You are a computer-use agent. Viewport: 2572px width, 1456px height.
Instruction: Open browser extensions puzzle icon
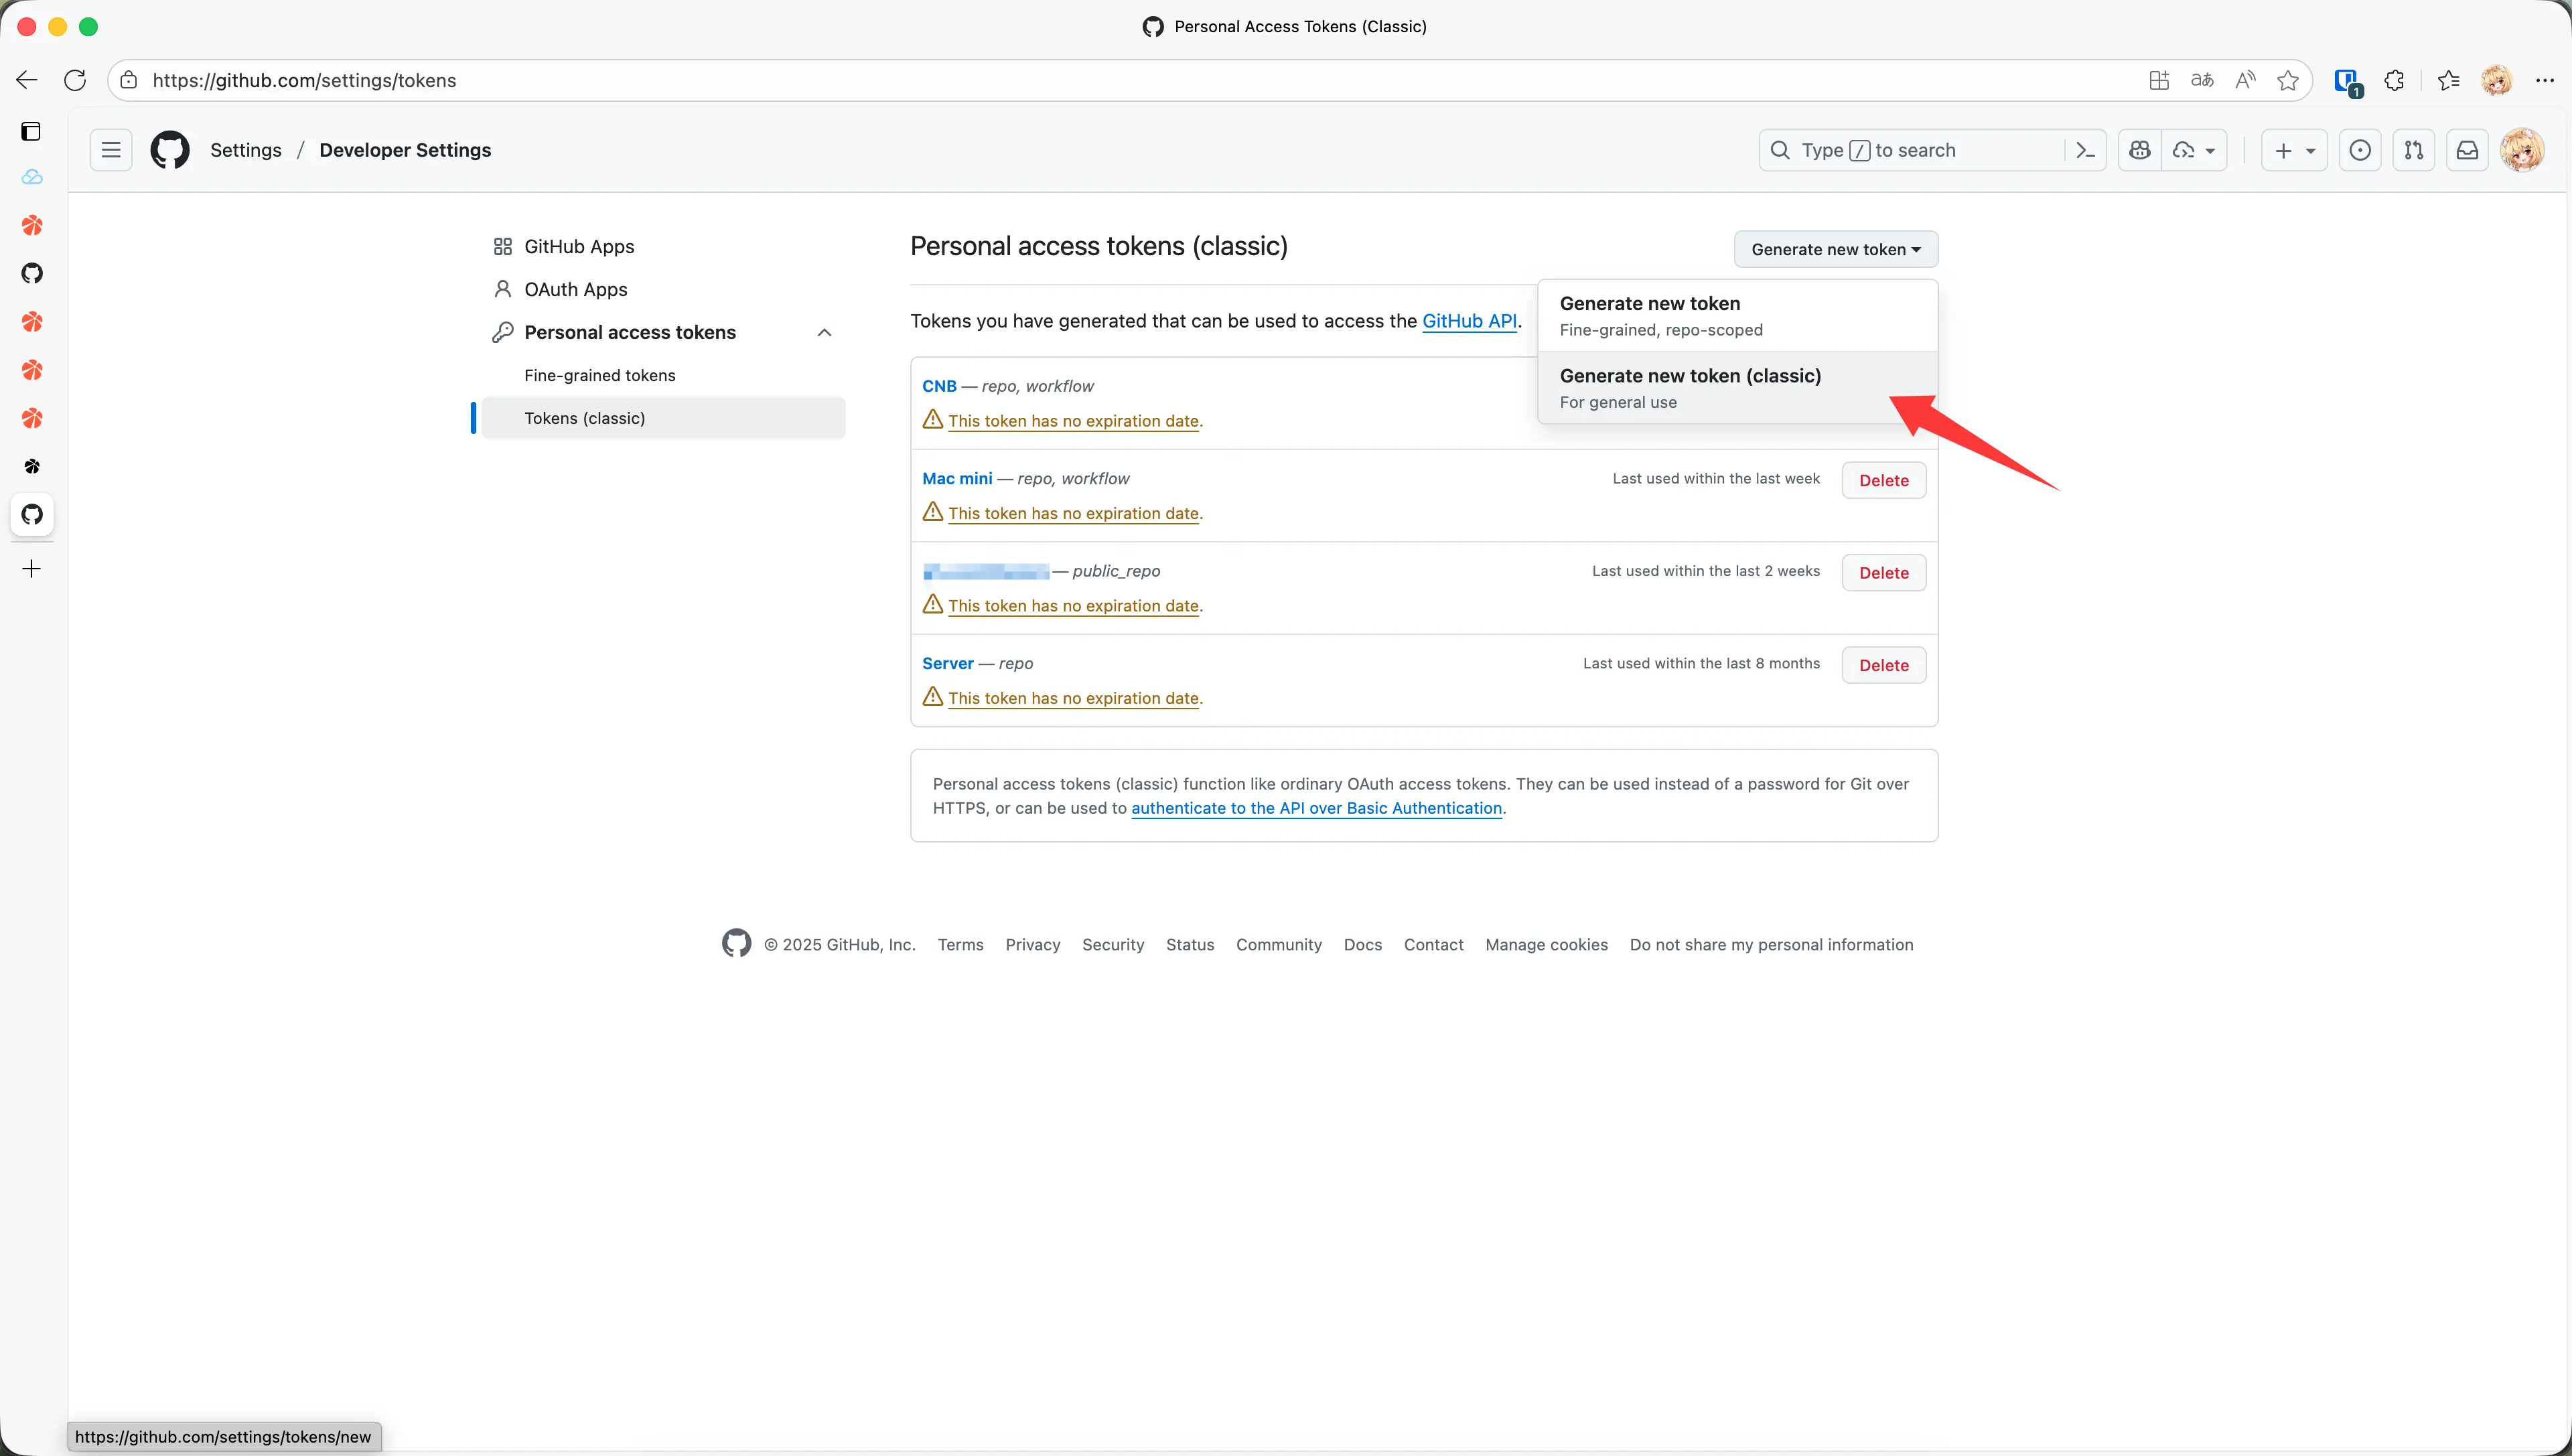2395,80
